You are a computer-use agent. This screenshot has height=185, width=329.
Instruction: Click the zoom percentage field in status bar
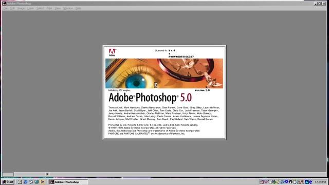click(8, 174)
